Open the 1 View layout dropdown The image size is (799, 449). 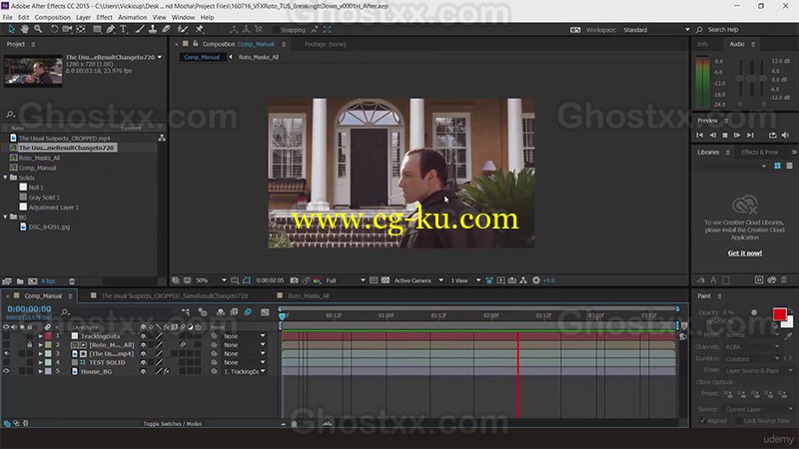(465, 280)
